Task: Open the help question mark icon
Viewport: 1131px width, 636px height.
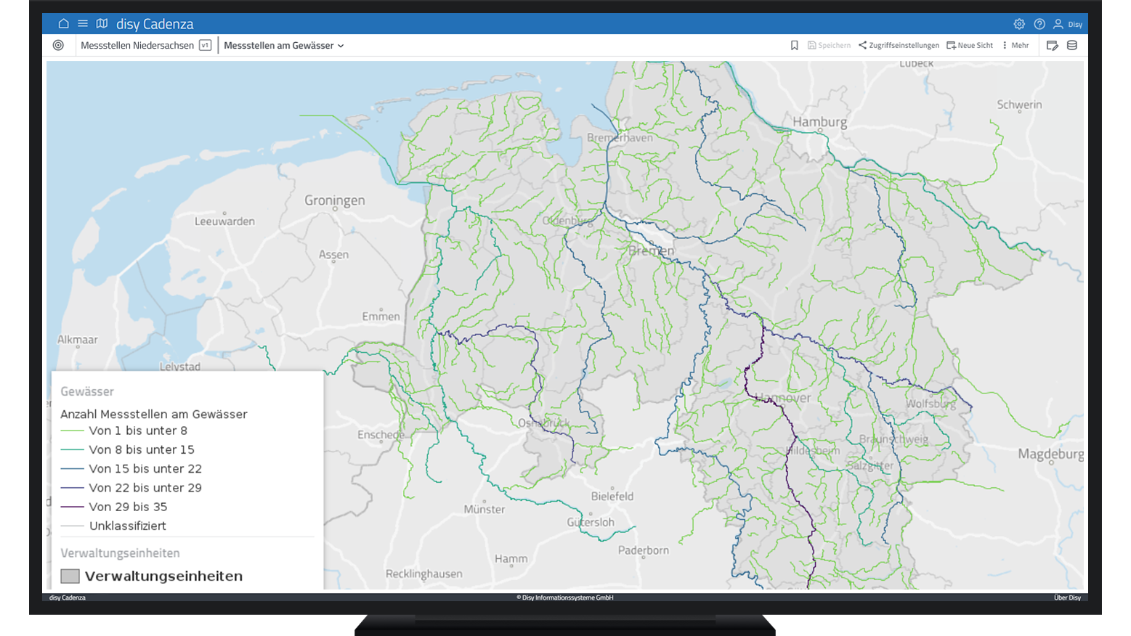Action: [x=1039, y=23]
